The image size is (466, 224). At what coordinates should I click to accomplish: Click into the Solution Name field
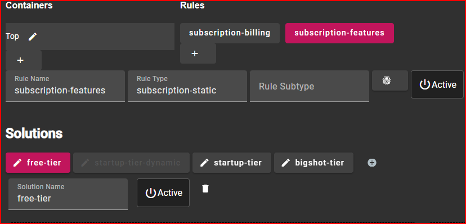tap(68, 194)
